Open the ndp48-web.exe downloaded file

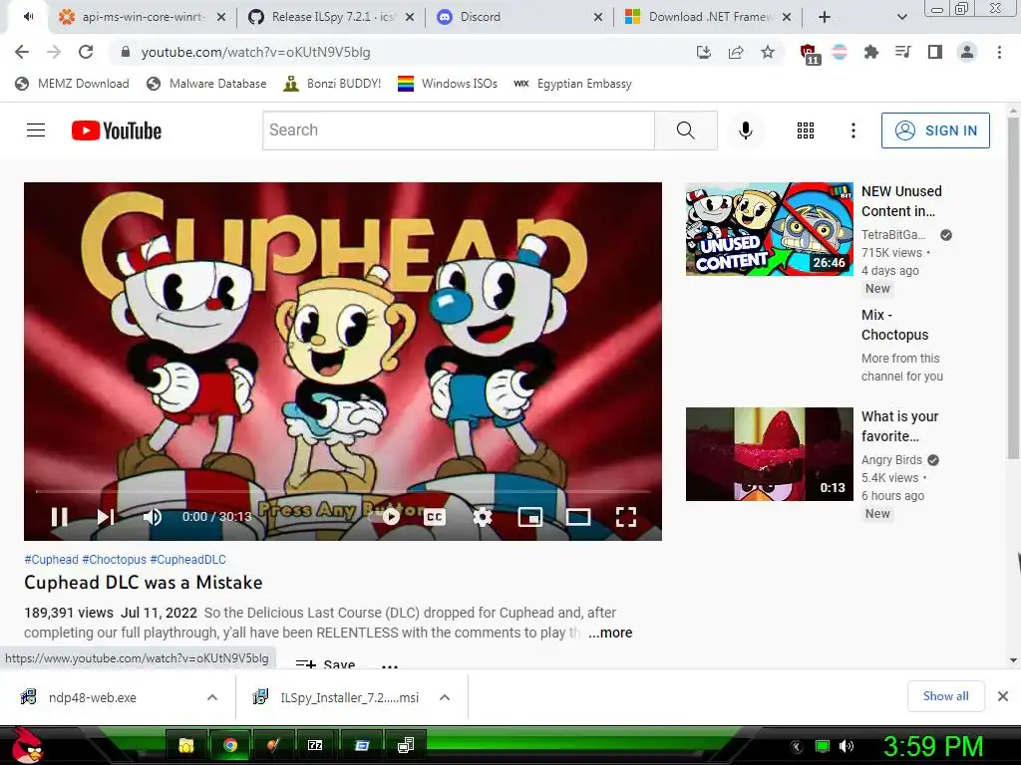click(x=93, y=697)
